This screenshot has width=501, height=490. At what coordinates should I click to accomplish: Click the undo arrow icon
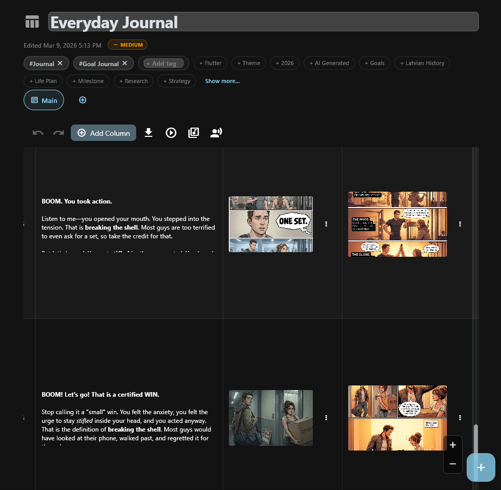tap(38, 133)
